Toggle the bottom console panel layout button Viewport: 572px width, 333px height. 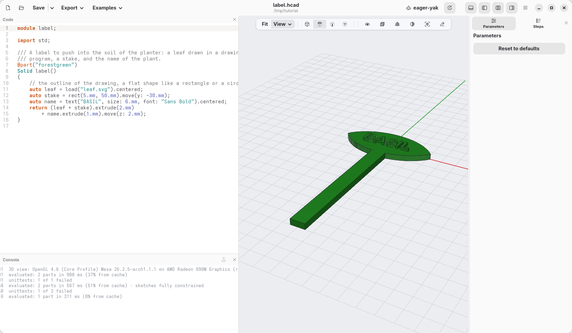click(x=471, y=8)
